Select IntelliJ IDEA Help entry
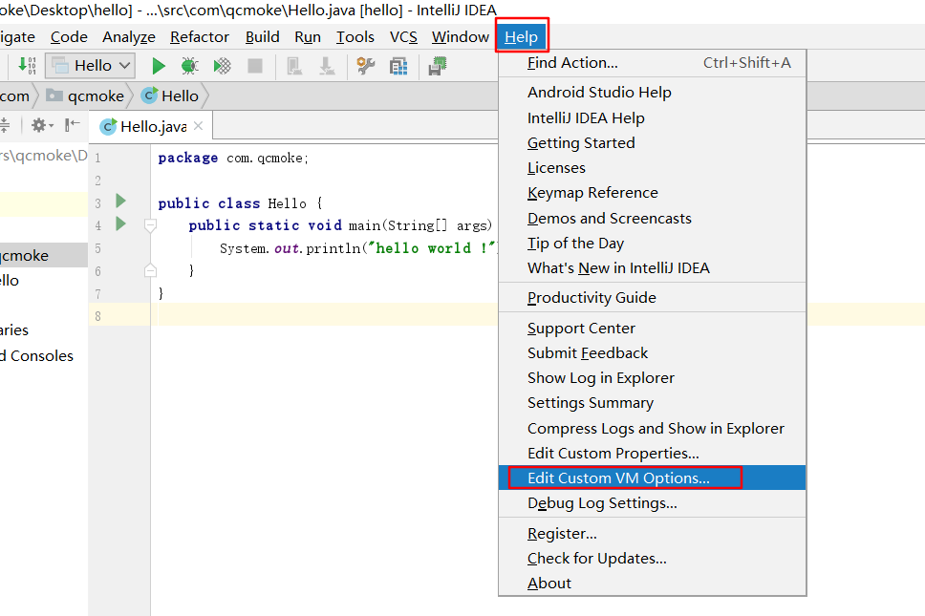Screen dimensions: 925x616 coord(653,117)
